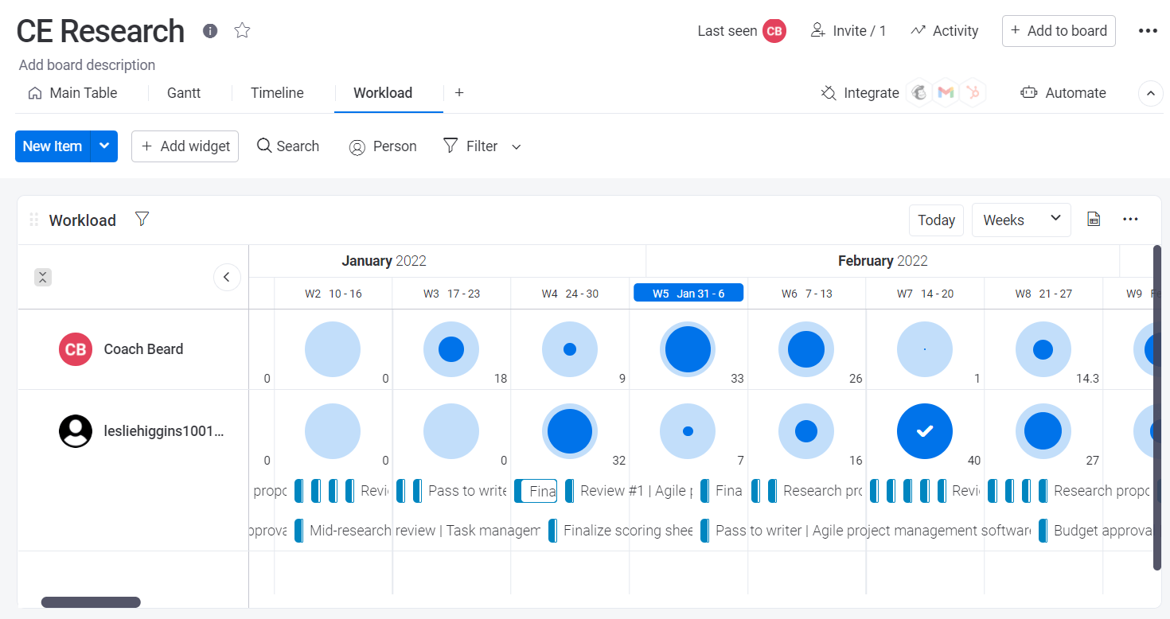The image size is (1170, 619).
Task: Click the Add board description link
Action: click(86, 64)
